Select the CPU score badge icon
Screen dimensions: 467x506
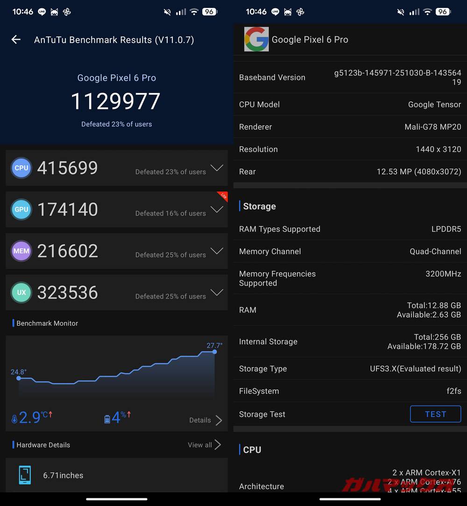(21, 168)
